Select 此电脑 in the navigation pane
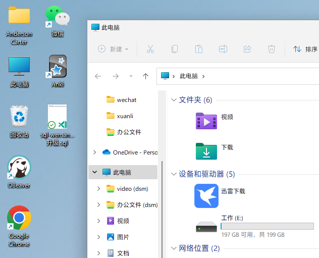 point(123,172)
